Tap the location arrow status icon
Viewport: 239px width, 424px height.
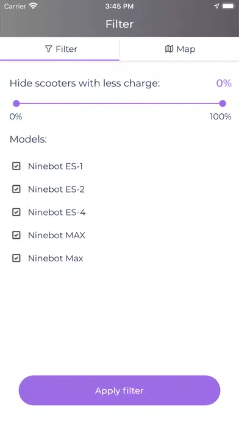[x=216, y=6]
